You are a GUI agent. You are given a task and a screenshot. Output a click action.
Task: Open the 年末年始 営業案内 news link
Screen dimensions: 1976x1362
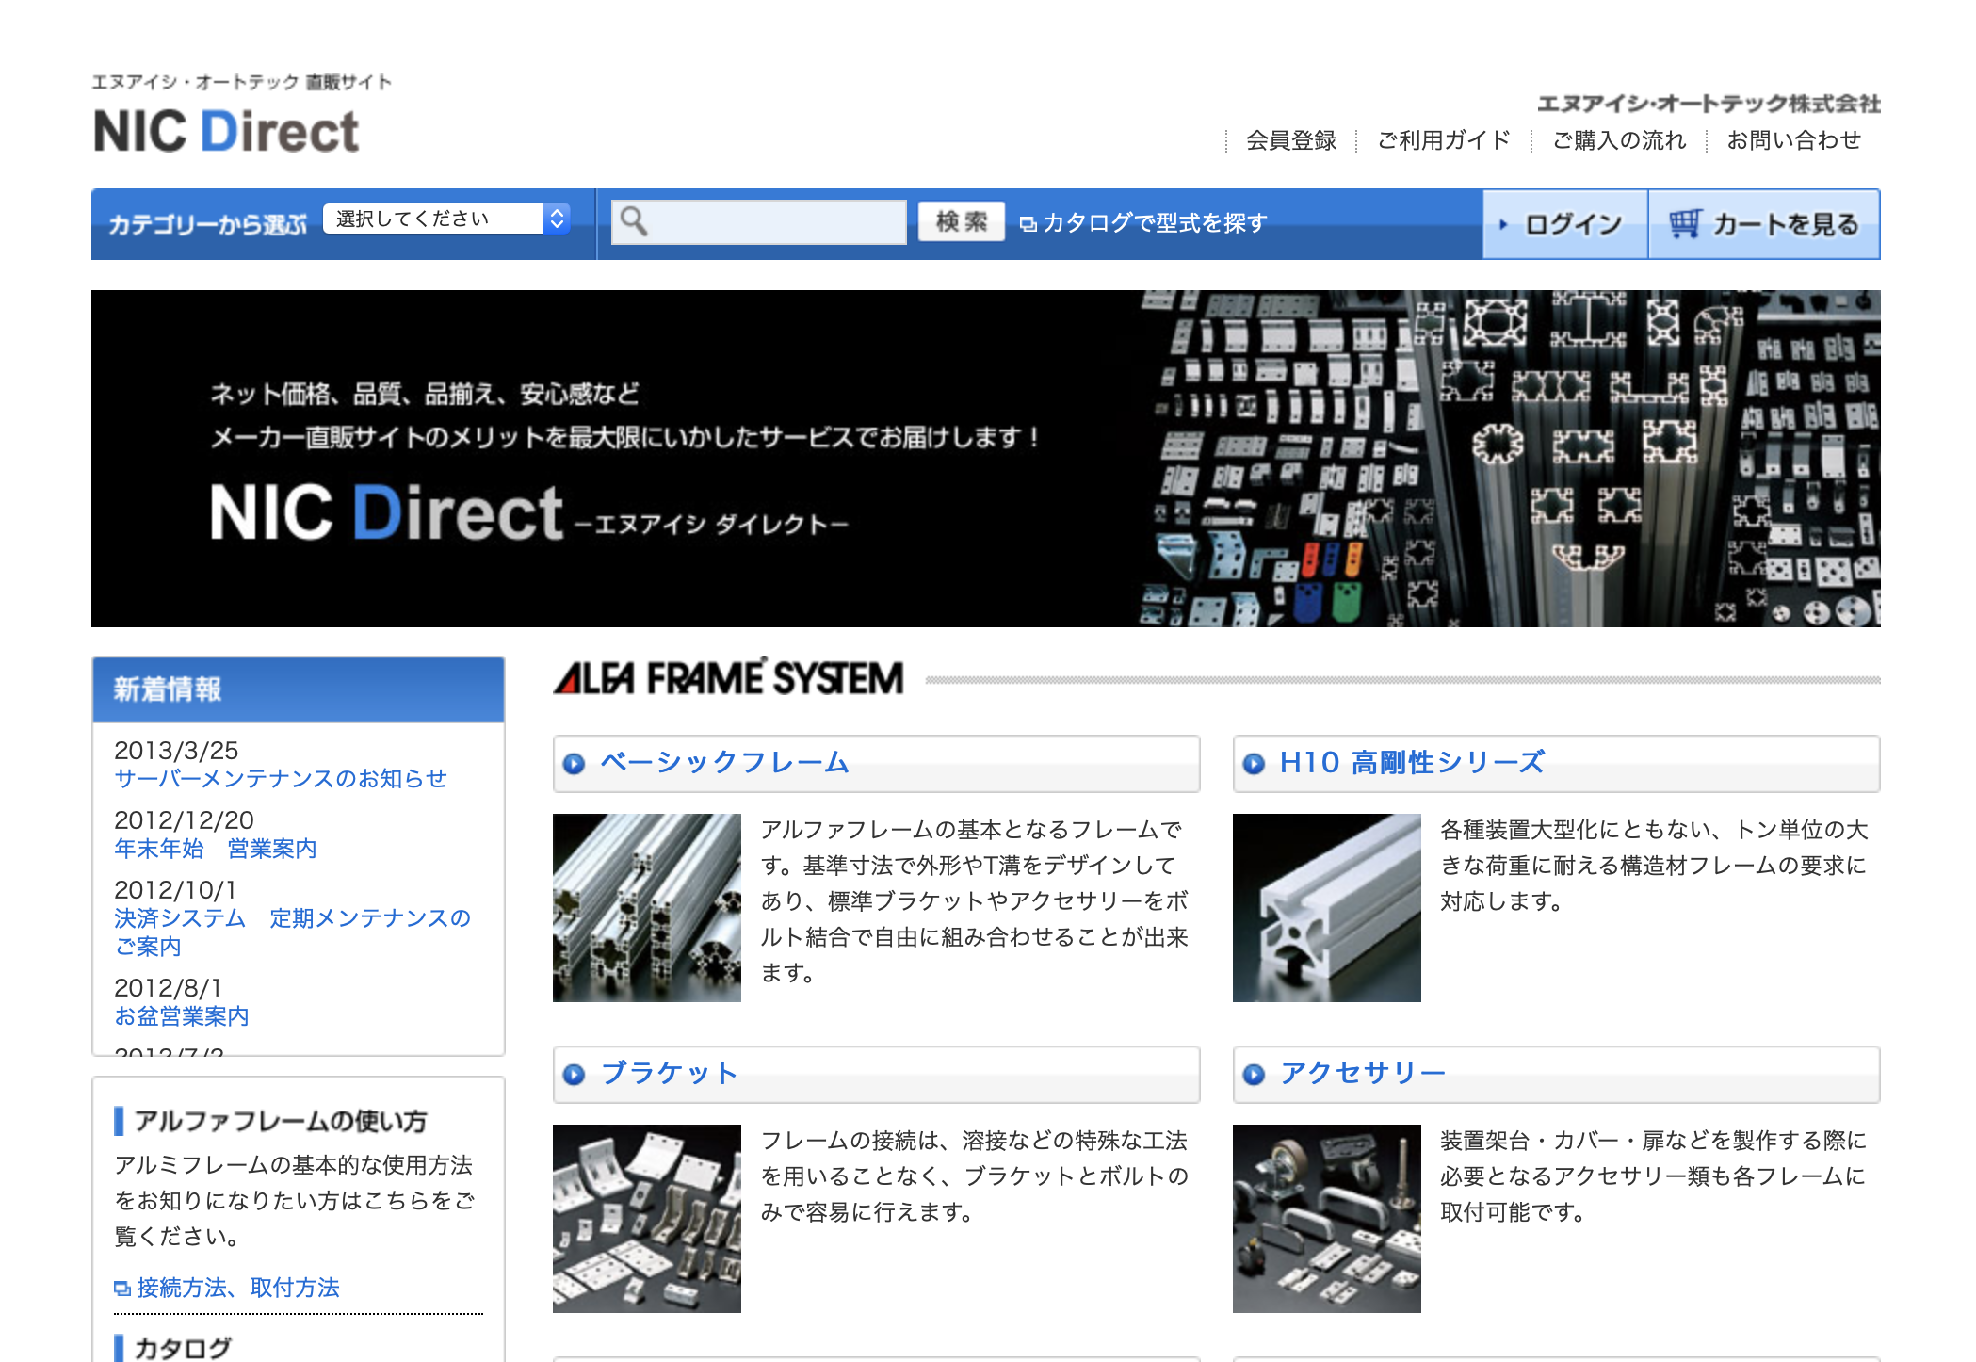tap(216, 849)
